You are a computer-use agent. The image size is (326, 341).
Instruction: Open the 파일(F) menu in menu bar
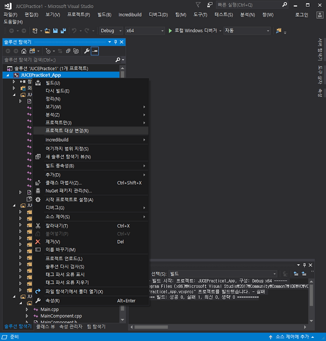coord(10,15)
